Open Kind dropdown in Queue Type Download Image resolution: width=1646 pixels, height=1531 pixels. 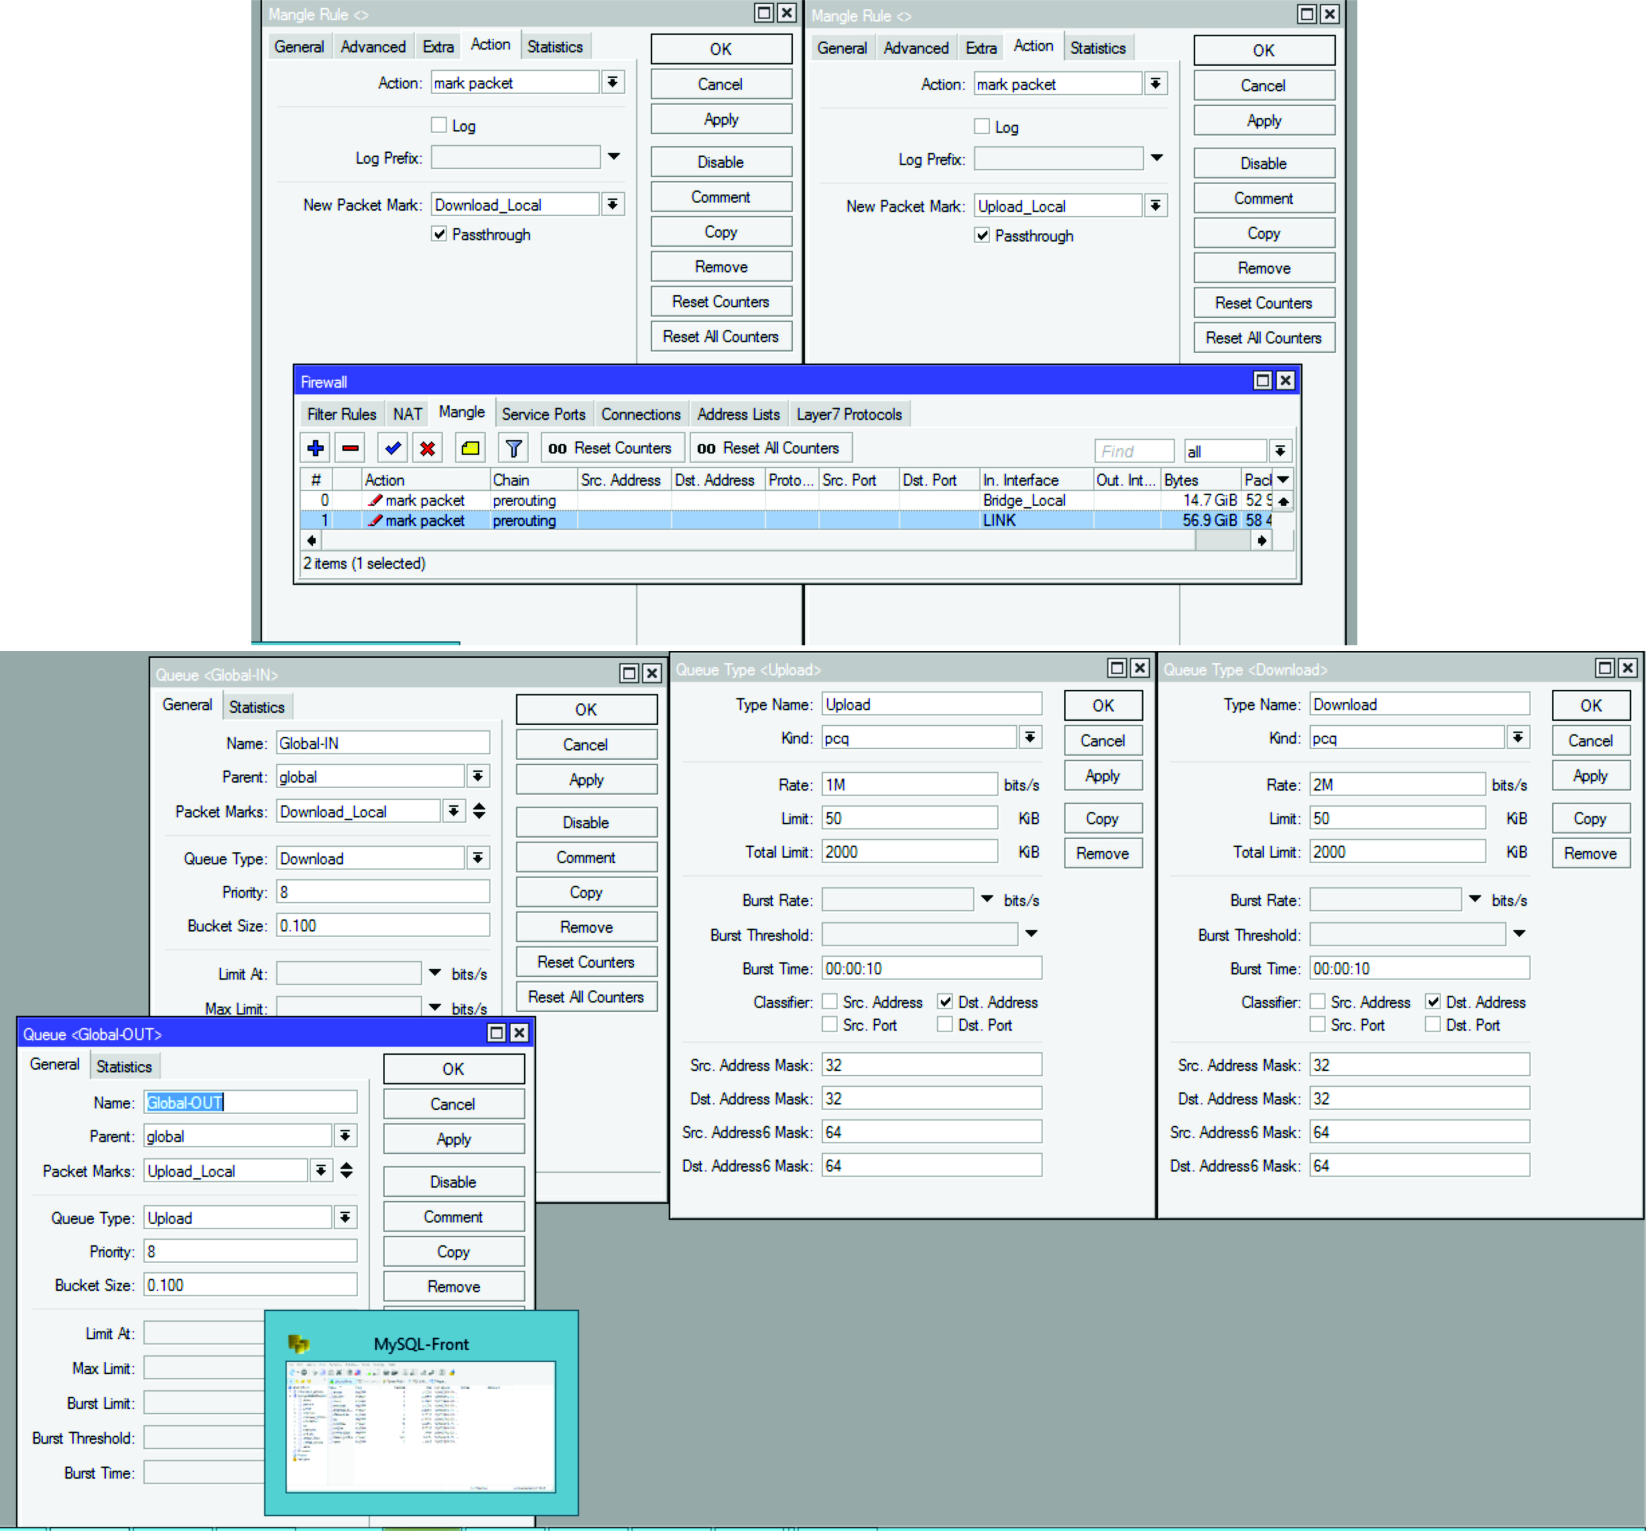click(x=1518, y=737)
